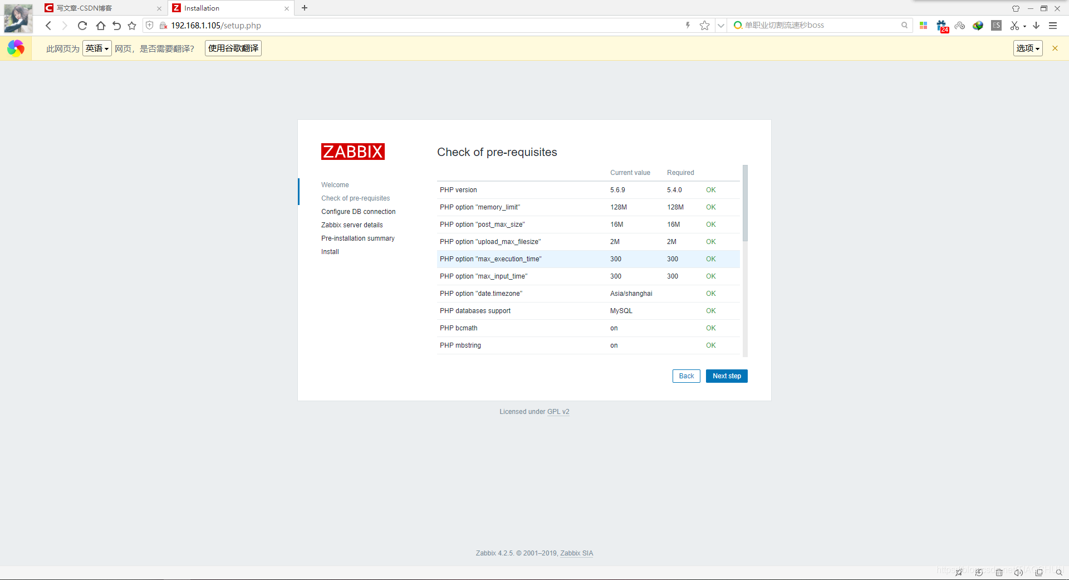Image resolution: width=1069 pixels, height=580 pixels.
Task: Click the magnifier in the search box
Action: pos(904,25)
